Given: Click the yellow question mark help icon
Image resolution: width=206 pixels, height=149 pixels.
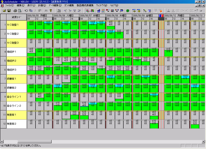Looking at the screenshot, I should point(51,11).
